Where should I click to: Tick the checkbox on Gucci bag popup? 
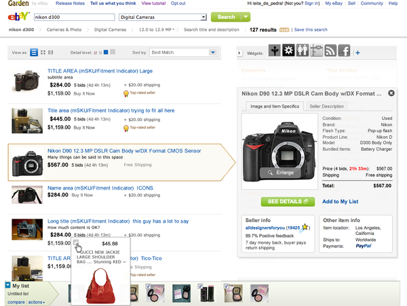point(76,242)
